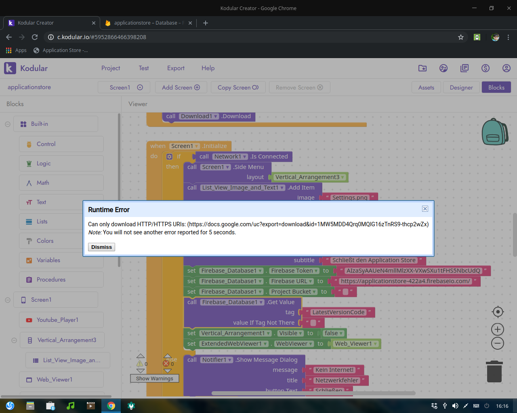Open the Export menu
This screenshot has height=413, width=517.
pos(176,68)
